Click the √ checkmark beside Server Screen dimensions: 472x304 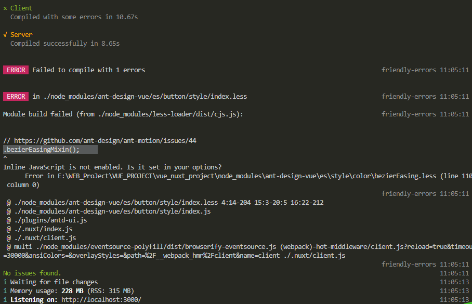tap(5, 35)
